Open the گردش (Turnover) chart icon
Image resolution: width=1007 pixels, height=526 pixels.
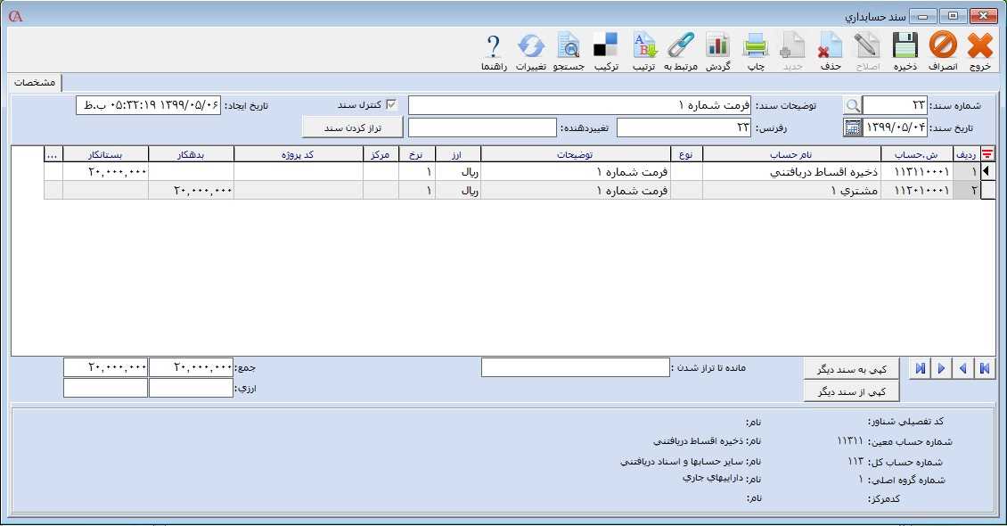point(716,45)
